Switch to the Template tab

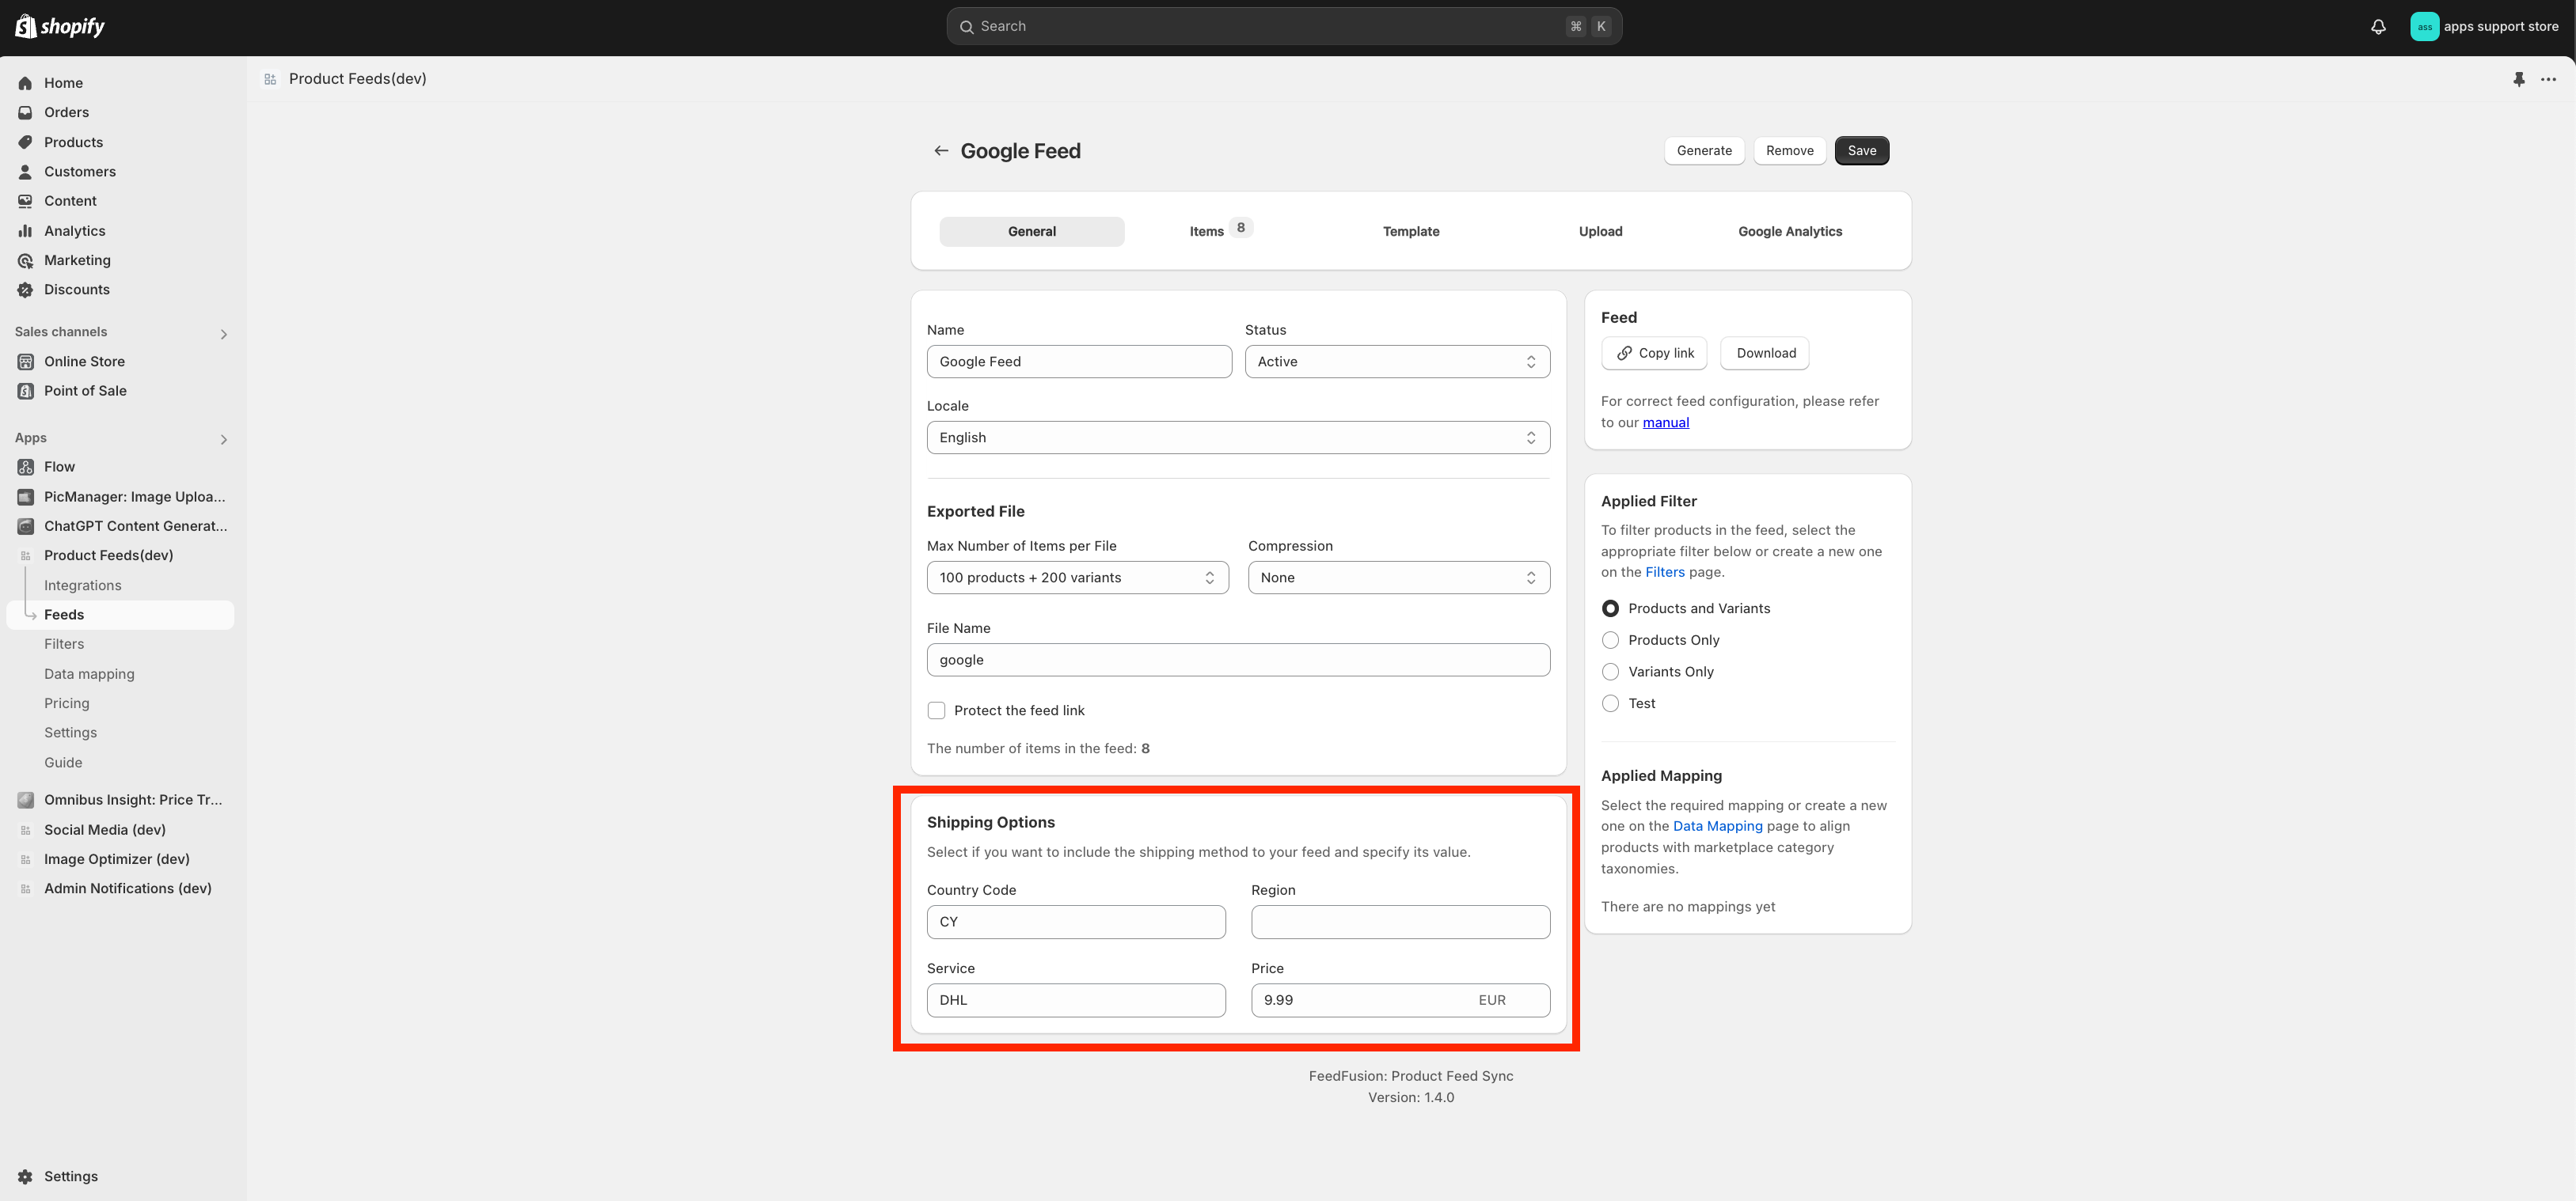pyautogui.click(x=1410, y=231)
